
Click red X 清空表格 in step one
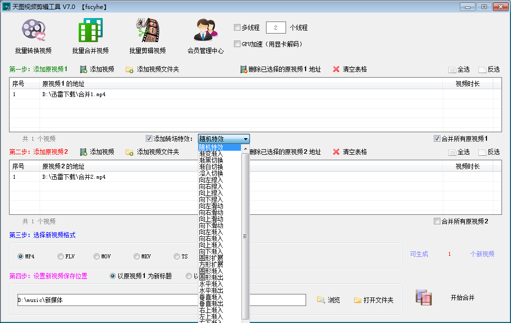pyautogui.click(x=336, y=69)
